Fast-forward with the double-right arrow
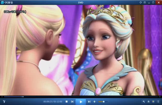 pyautogui.click(x=160, y=97)
